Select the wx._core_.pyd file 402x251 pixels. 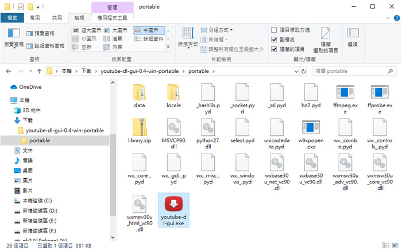pos(139,169)
